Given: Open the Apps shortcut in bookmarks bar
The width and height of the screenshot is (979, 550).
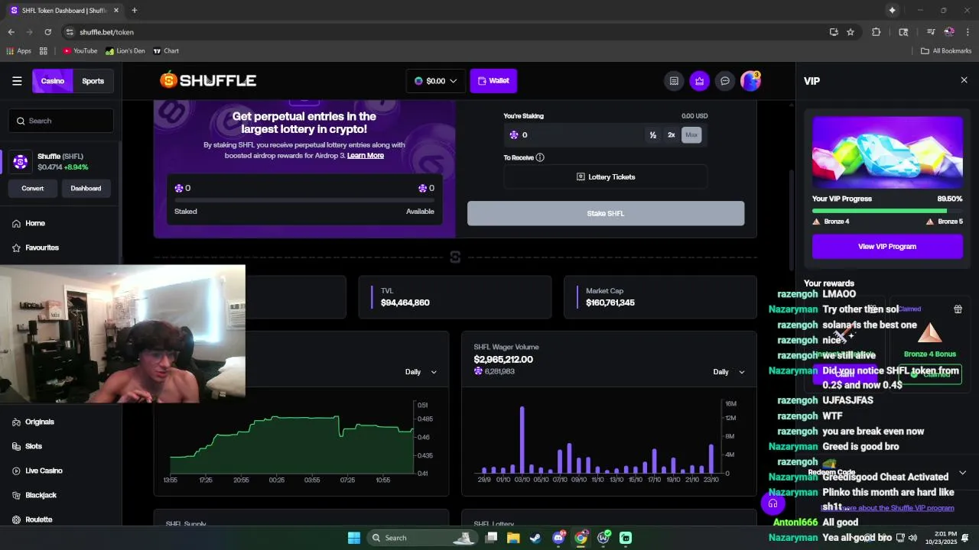Looking at the screenshot, I should pos(19,51).
